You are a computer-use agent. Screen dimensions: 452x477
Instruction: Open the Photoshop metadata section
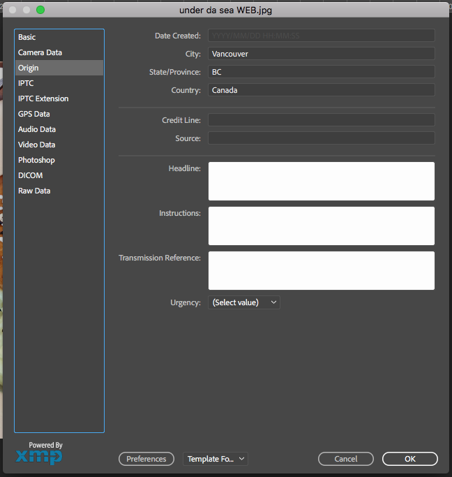pos(36,160)
